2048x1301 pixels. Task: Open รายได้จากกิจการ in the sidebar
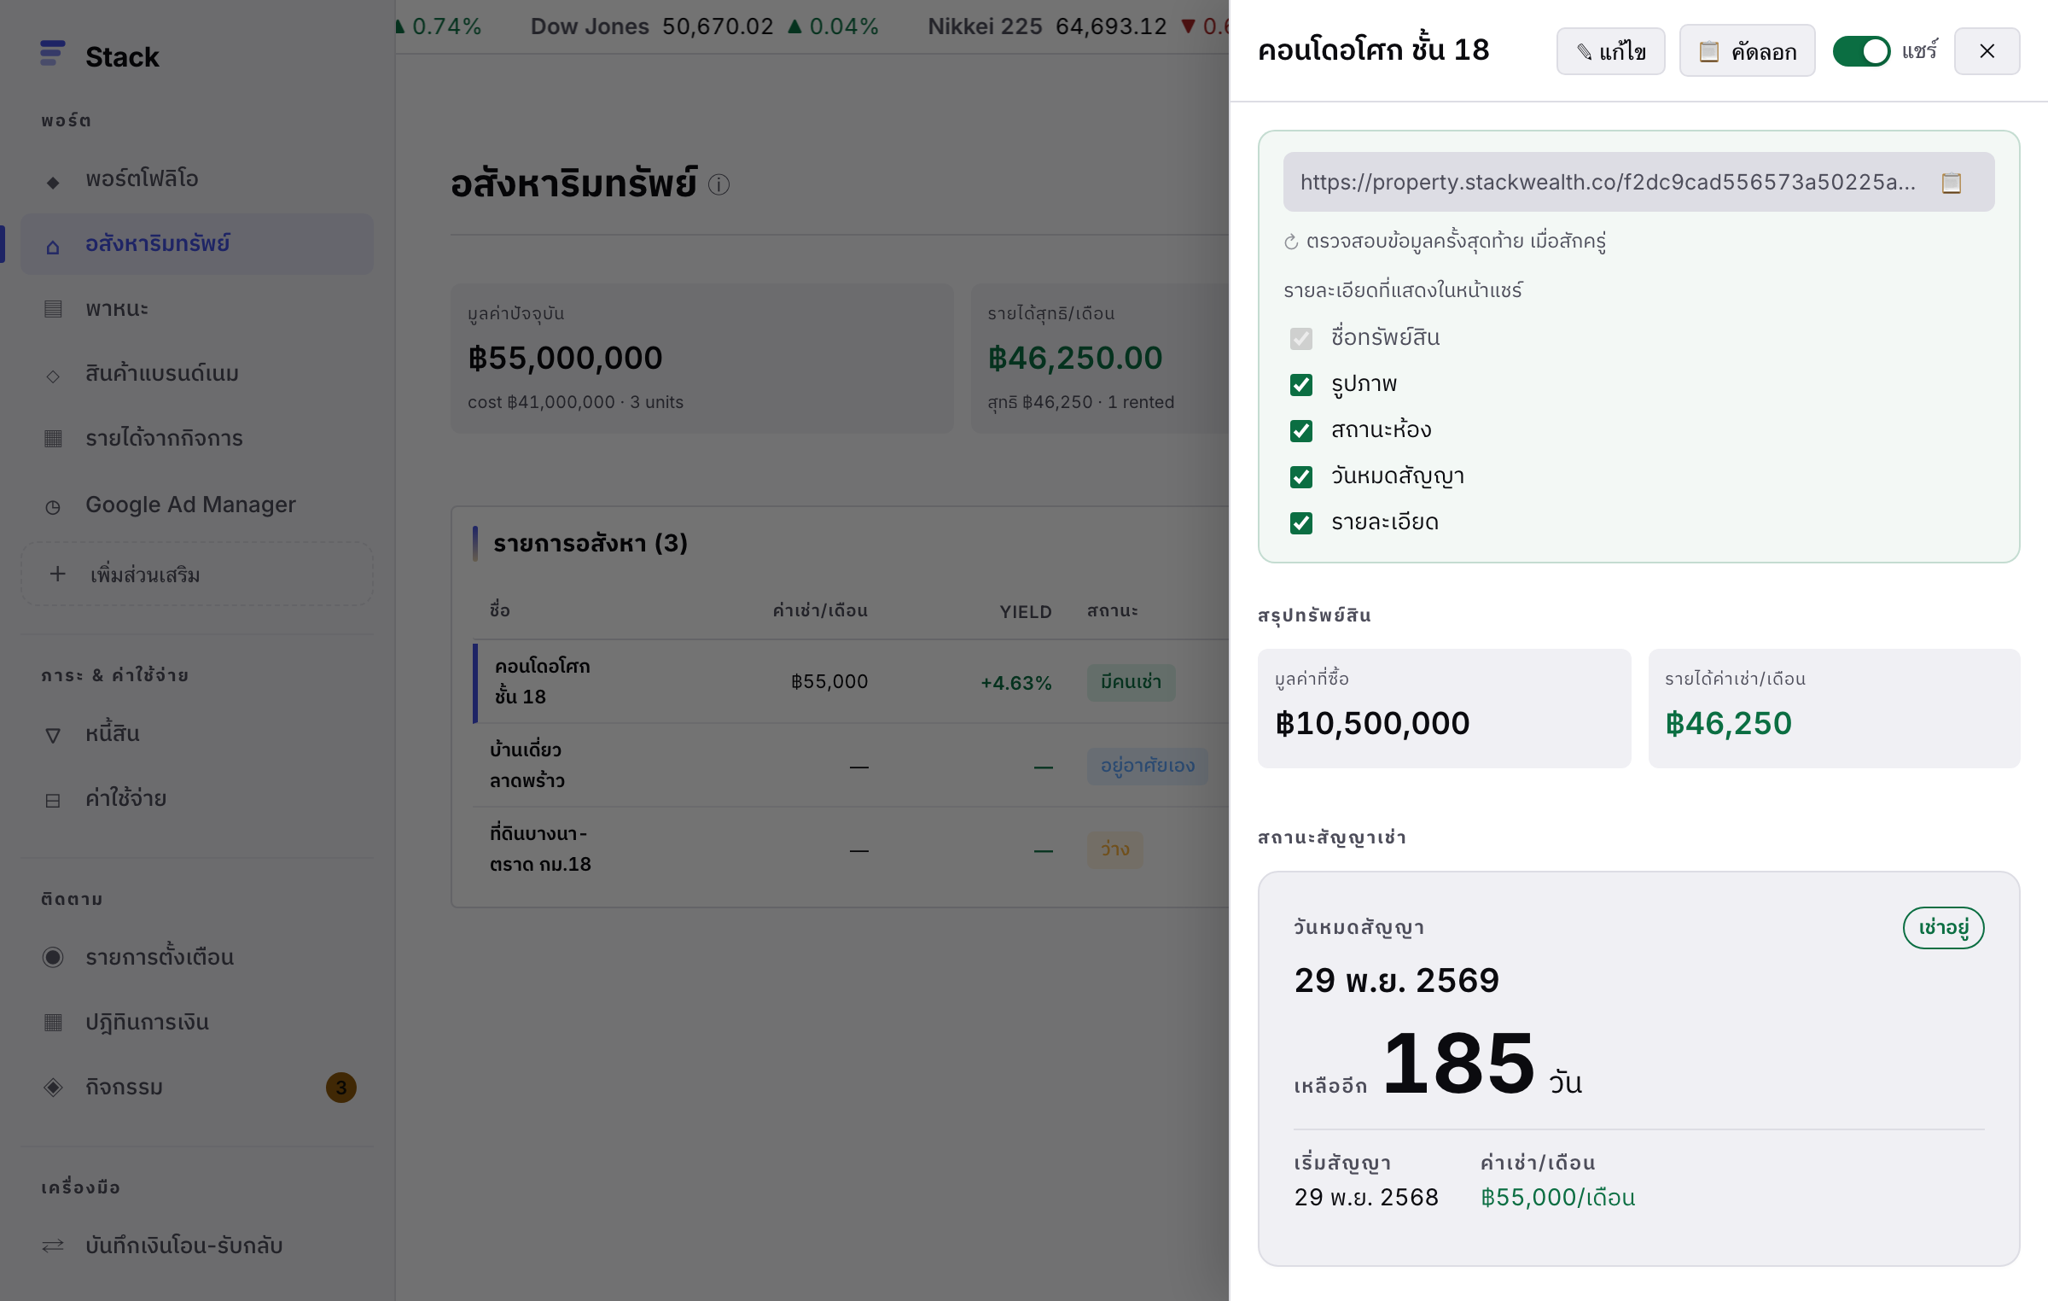coord(197,439)
